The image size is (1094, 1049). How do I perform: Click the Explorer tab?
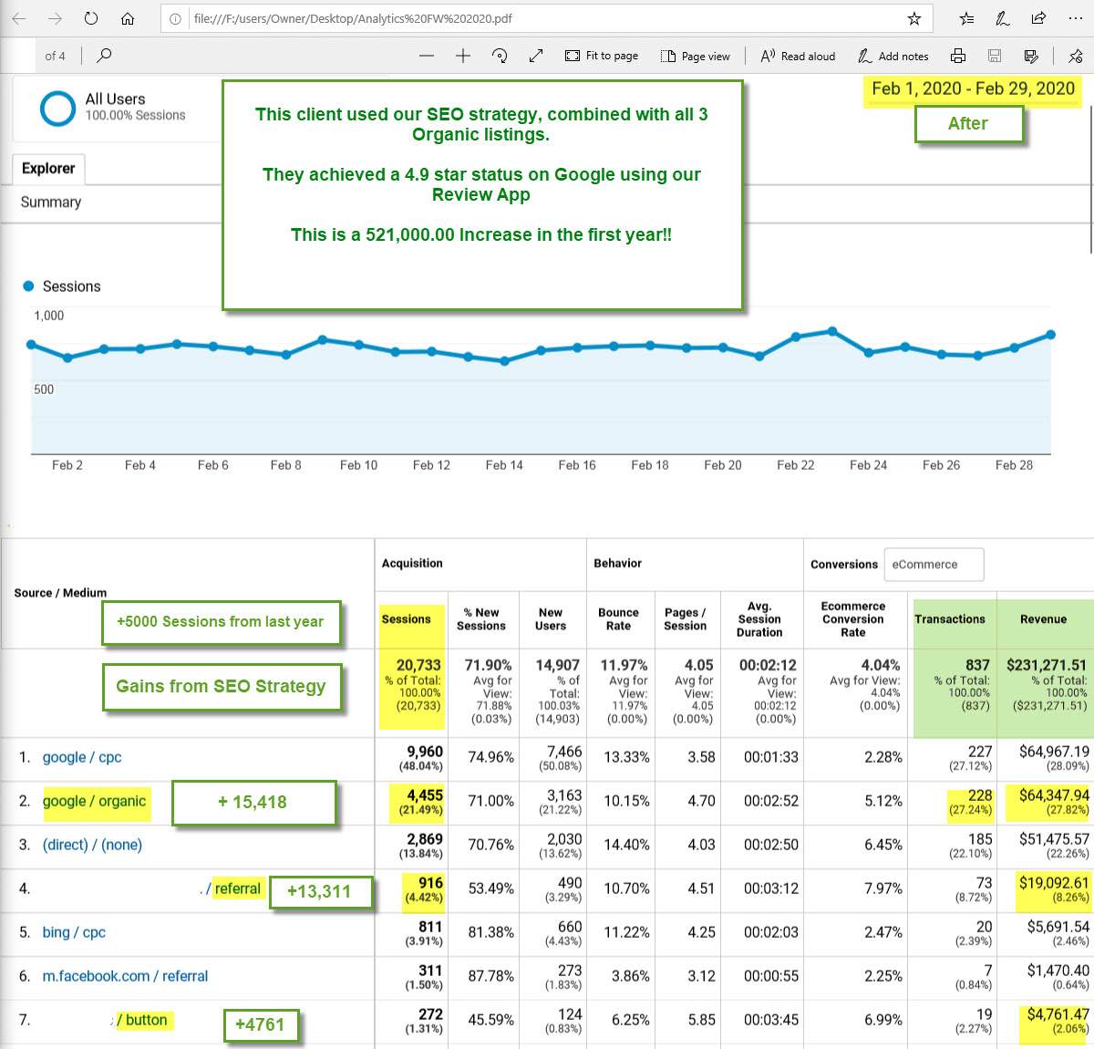point(48,169)
